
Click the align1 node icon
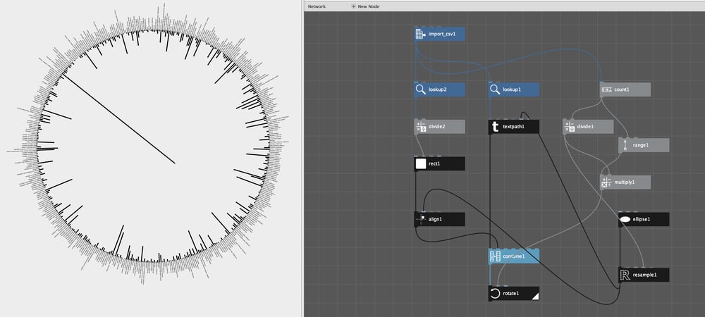click(x=421, y=220)
